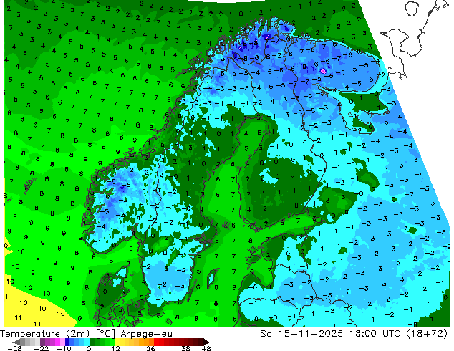Click the "Temperature" word in the title
454x351 pixels.
(30, 334)
